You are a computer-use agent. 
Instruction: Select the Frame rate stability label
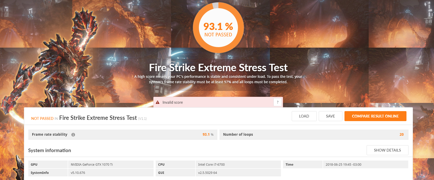[50, 134]
